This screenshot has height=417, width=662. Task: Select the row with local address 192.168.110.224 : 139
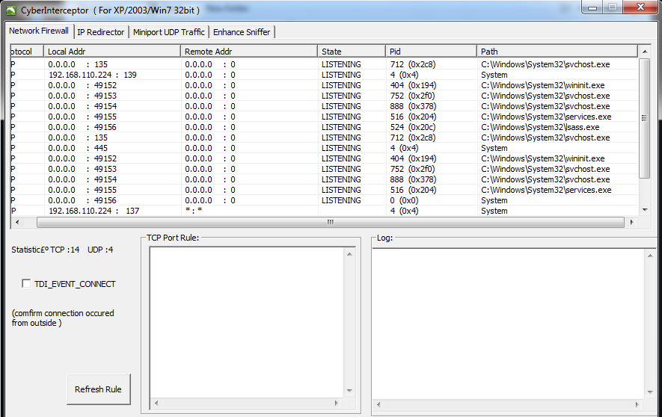point(324,75)
